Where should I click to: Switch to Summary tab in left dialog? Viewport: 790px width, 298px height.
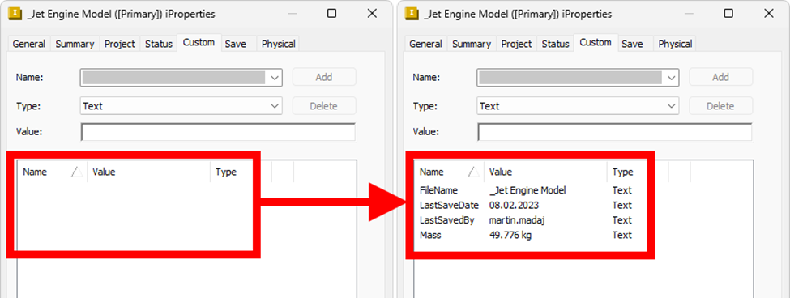click(75, 44)
